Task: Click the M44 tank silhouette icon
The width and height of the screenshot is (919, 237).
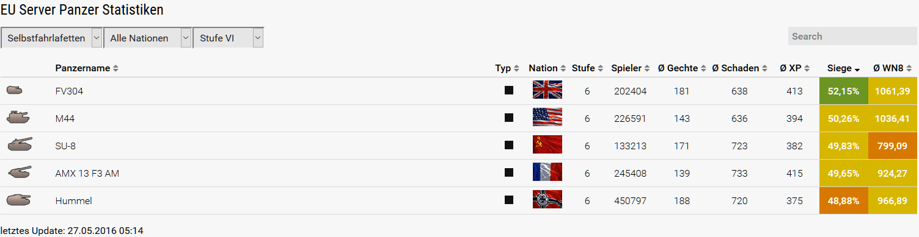Action: (18, 118)
